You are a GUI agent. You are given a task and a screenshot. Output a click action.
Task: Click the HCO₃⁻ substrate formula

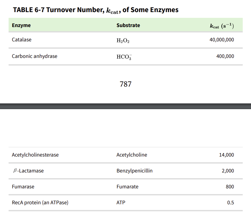124,57
